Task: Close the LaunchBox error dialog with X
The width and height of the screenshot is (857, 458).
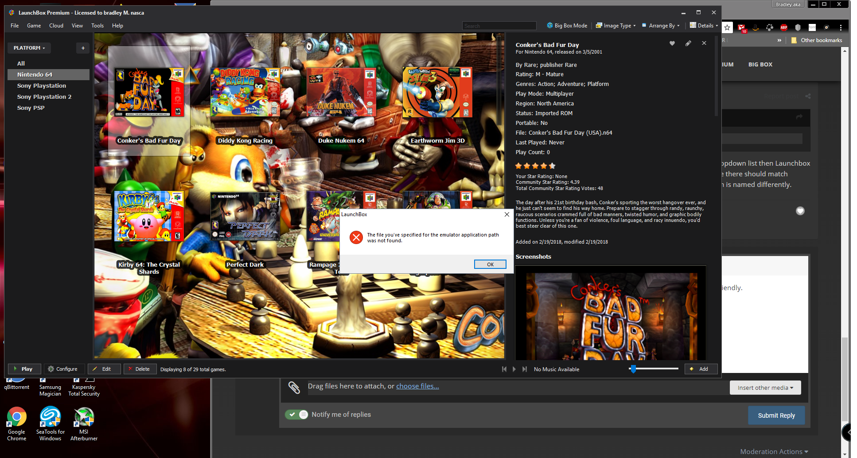Action: point(507,214)
